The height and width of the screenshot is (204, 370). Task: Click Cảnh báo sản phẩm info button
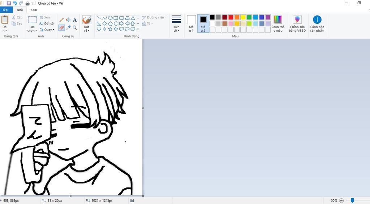(x=317, y=23)
